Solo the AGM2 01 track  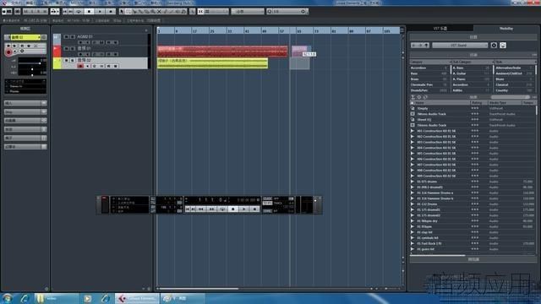(x=73, y=36)
